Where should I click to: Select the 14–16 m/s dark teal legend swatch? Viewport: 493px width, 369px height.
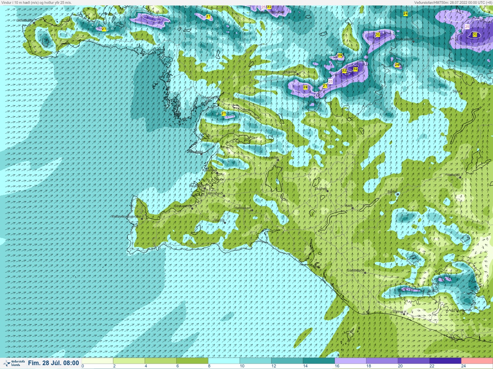319,361
